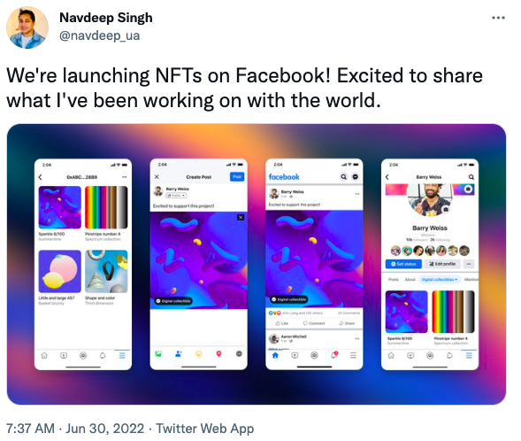
Task: Open the tweet's three-dot more menu
Action: [498, 18]
